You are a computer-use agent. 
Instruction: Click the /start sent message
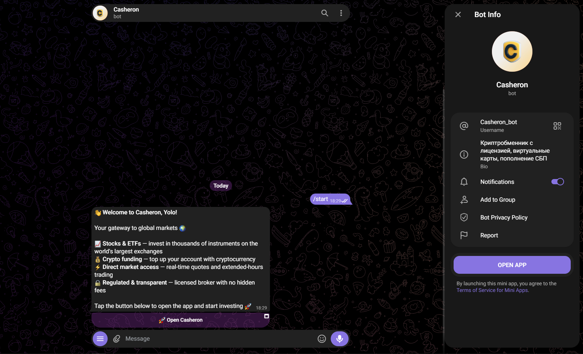pos(330,199)
